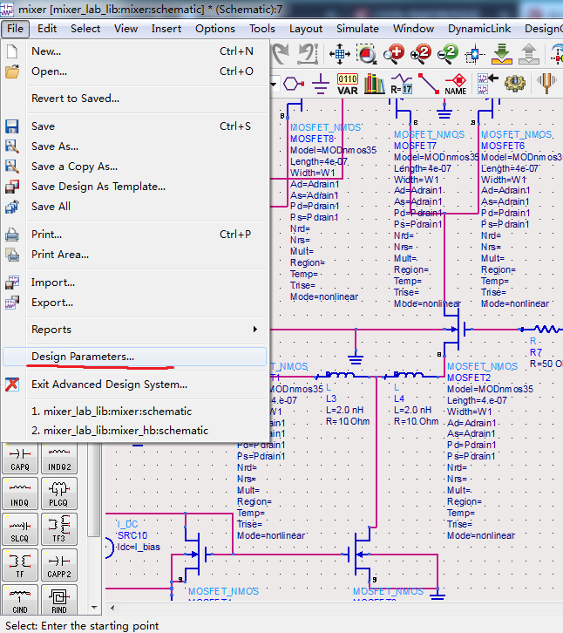Select Print Area... entry
Screen dimensions: 563x633
(134, 255)
